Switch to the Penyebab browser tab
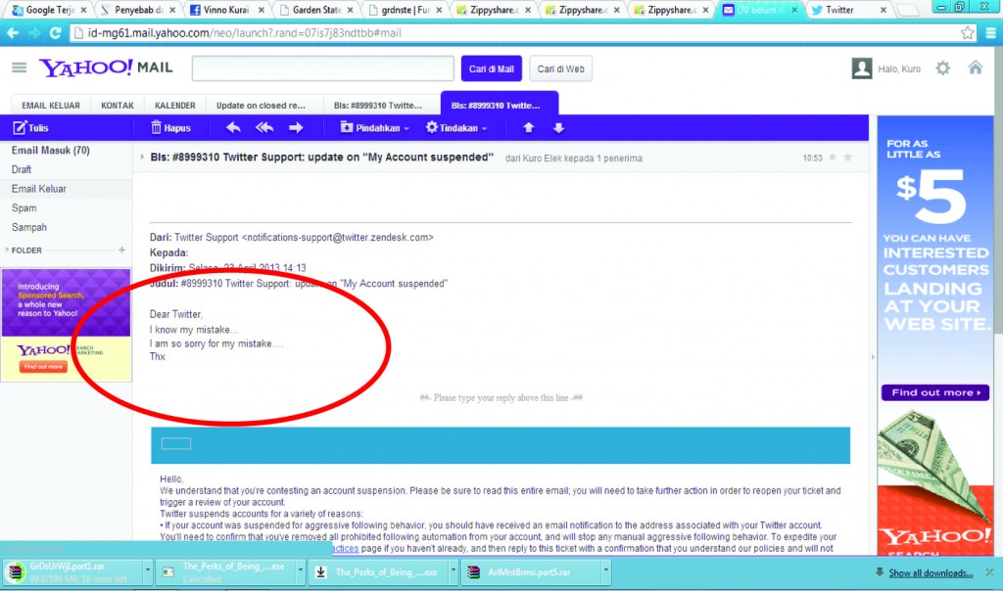Screen dimensions: 1003x591 tap(137, 10)
